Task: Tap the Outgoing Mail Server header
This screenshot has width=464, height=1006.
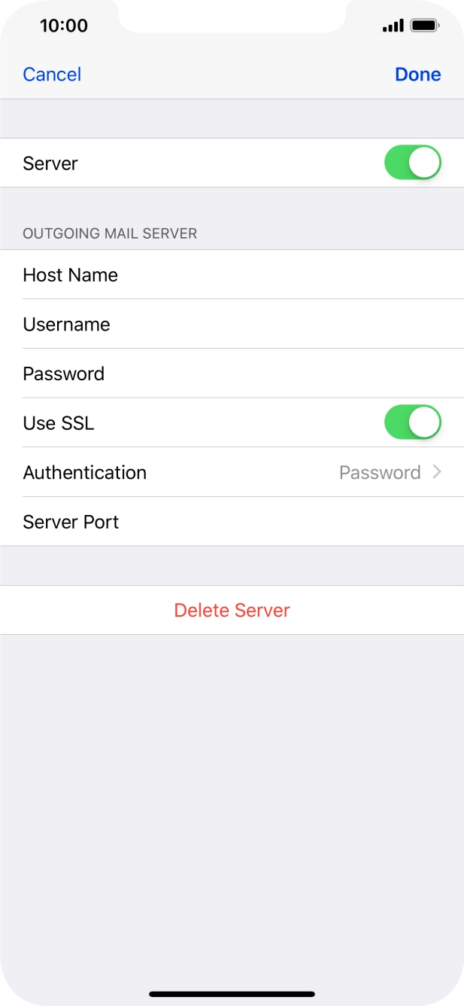Action: pos(110,233)
